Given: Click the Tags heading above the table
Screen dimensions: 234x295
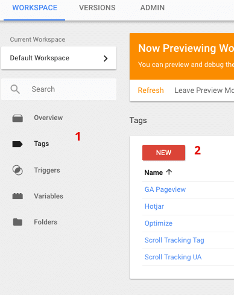Looking at the screenshot, I should pos(138,121).
